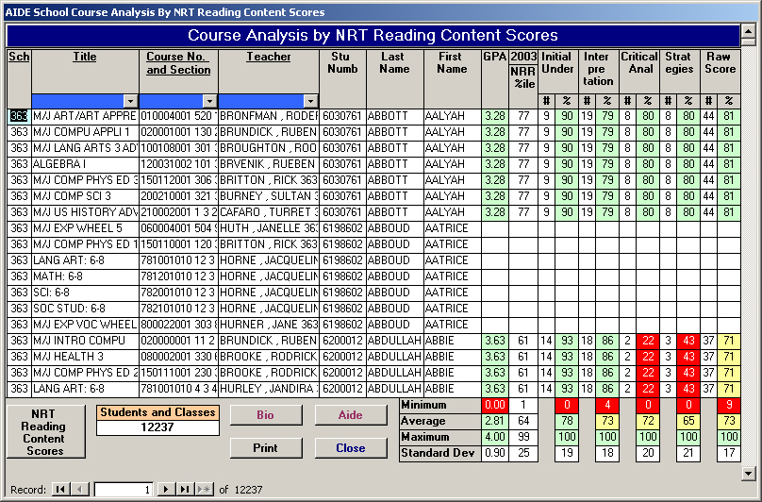Expand the Course No. and Section dropdown
Viewport: 762px width, 502px height.
(208, 101)
